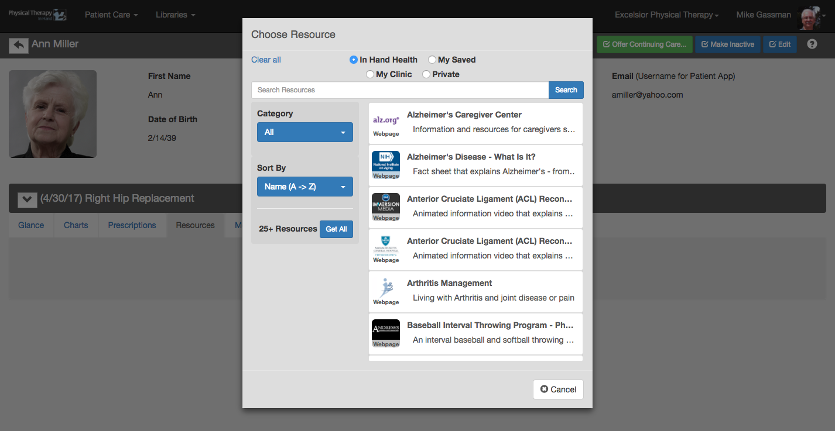This screenshot has width=835, height=431.
Task: Switch to the Charts tab
Action: click(76, 225)
